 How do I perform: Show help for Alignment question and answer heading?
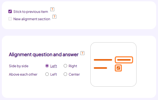(x=82, y=53)
